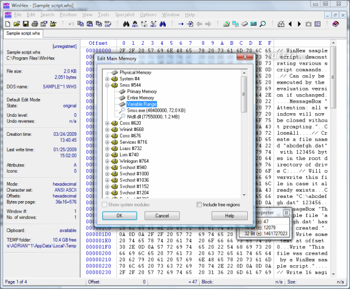Click the grey camera snapshot toolbar icon
This screenshot has height=289, width=350.
[x=308, y=24]
